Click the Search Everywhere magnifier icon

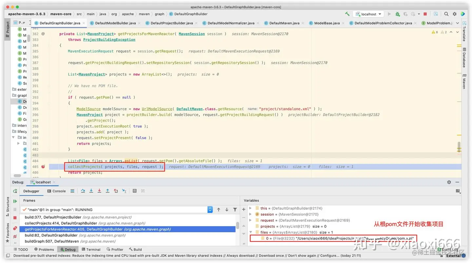point(446,14)
